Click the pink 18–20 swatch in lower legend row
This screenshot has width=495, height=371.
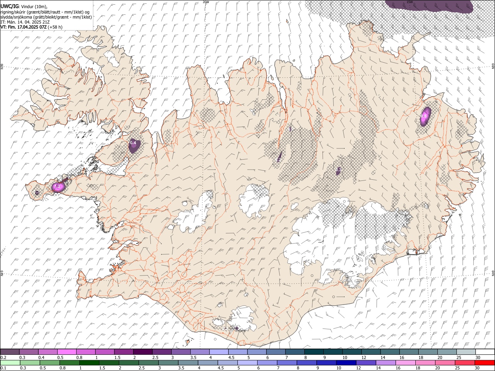click(425, 362)
